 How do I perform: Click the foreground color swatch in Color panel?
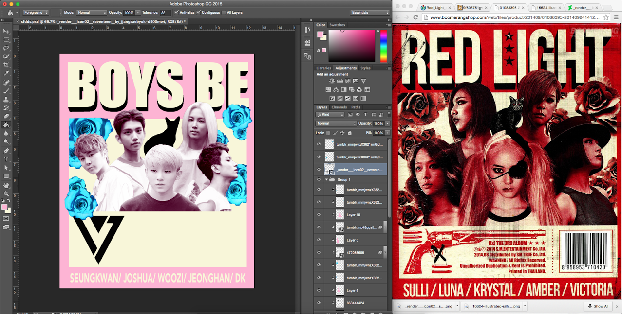pyautogui.click(x=320, y=35)
